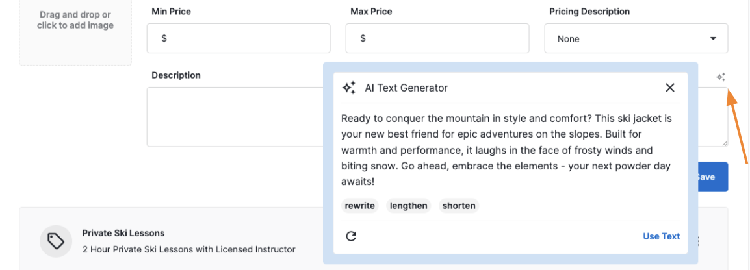This screenshot has width=750, height=270.
Task: Click the sparkle icon beside AI Text Generator title
Action: click(349, 88)
